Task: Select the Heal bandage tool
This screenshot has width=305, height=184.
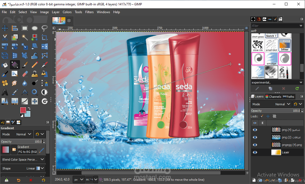Action: (5, 83)
